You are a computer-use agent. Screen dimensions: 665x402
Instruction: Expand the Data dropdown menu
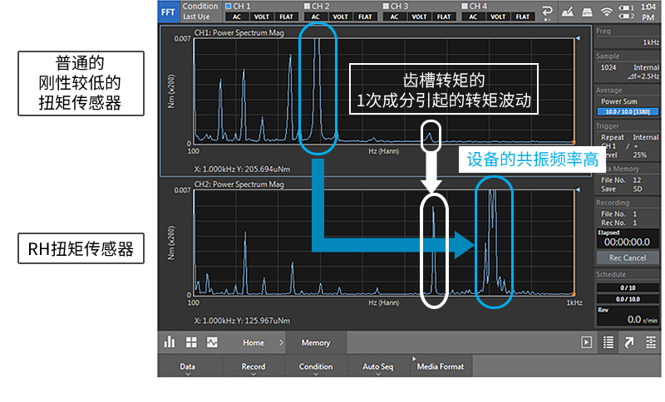click(189, 367)
